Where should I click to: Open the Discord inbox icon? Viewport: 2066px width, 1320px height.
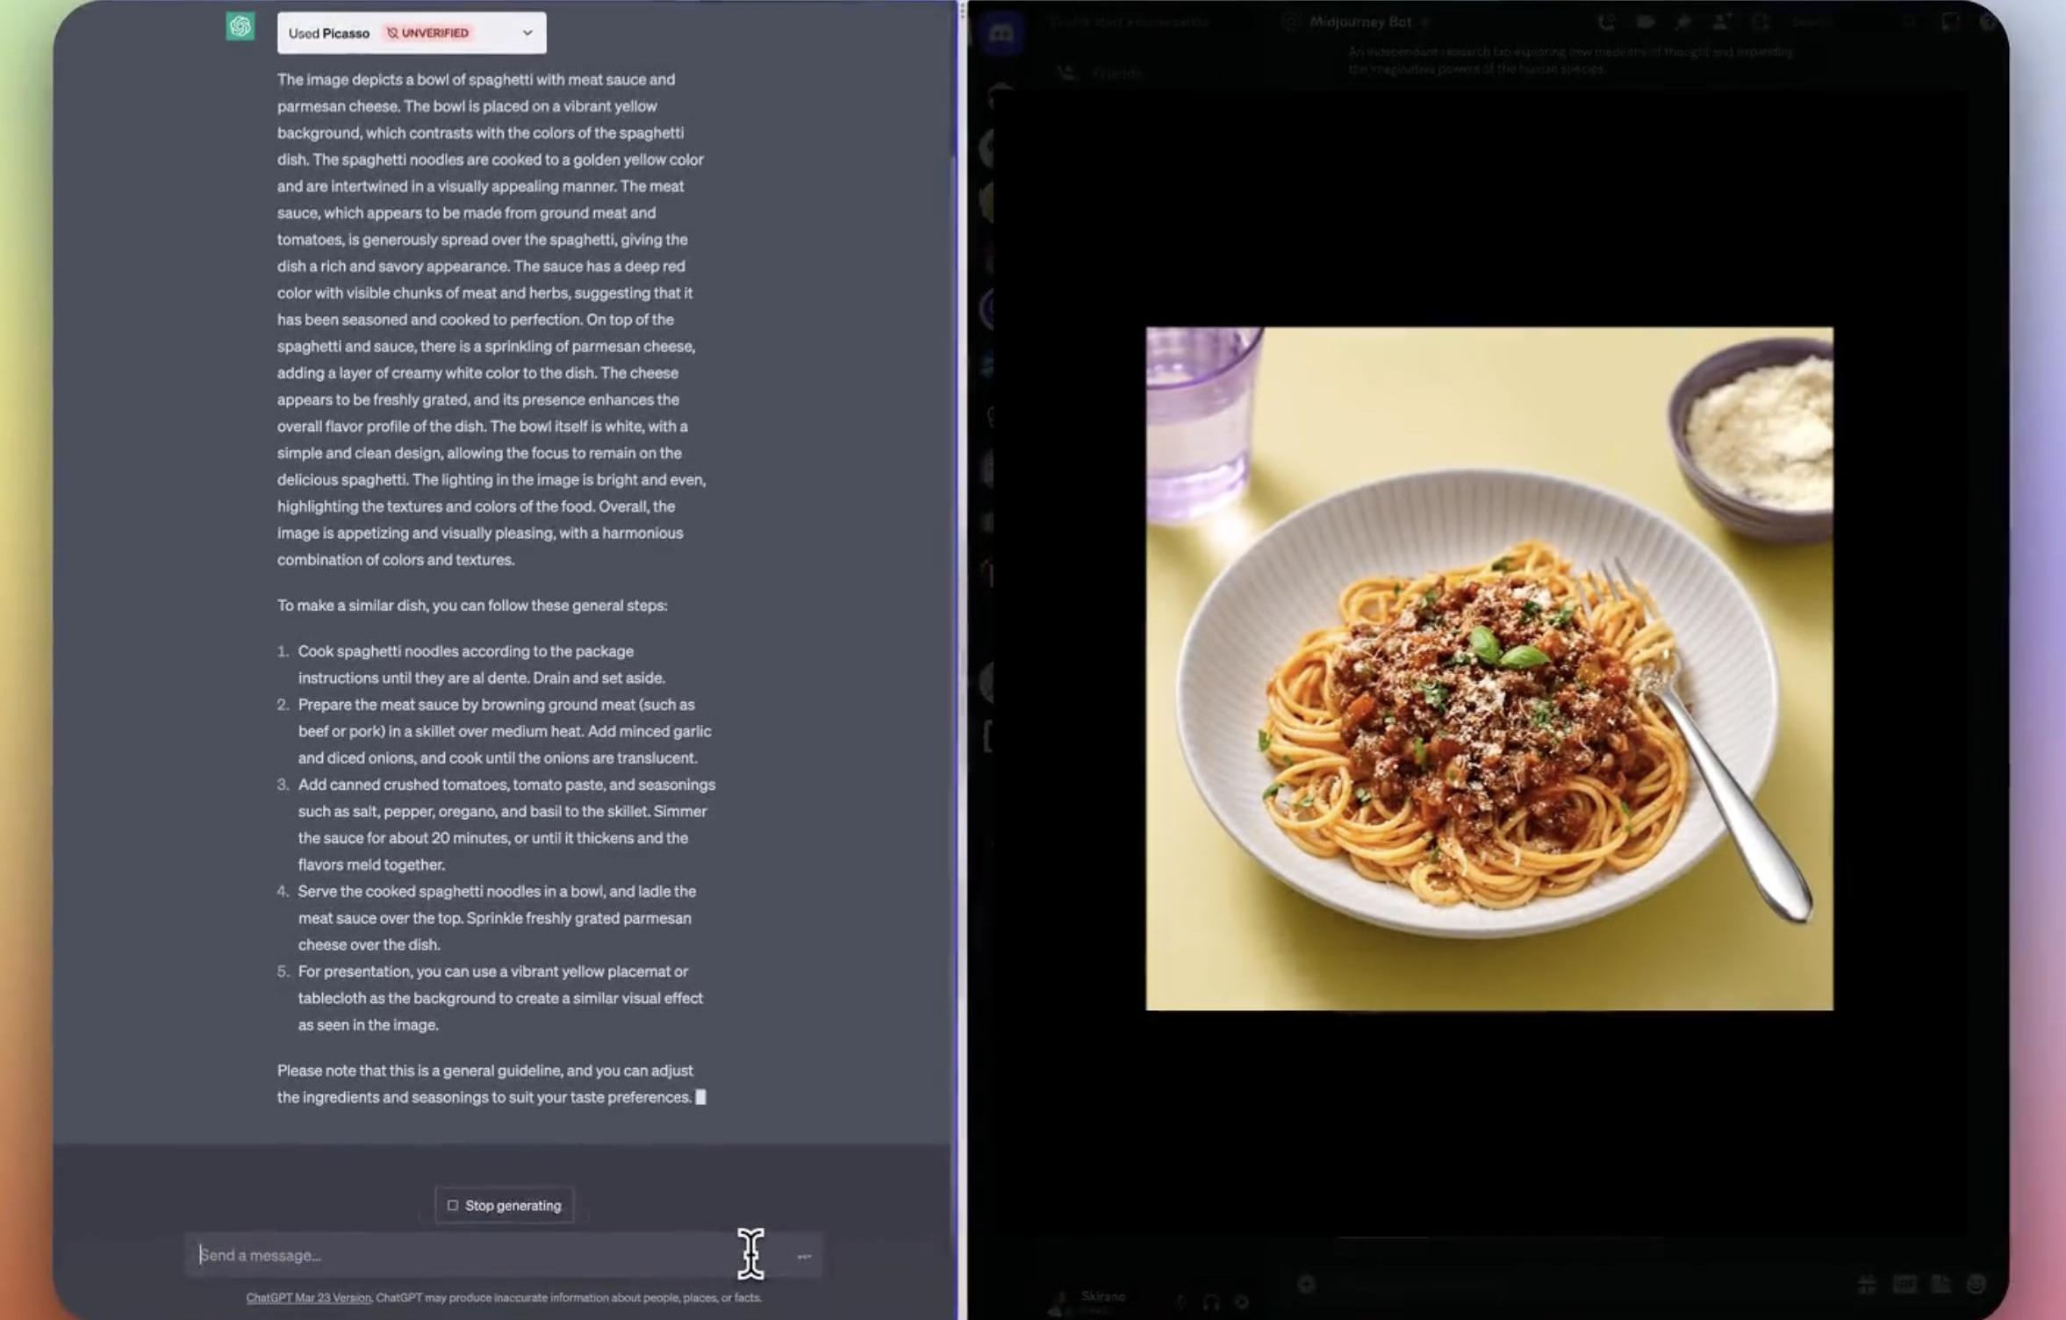click(1950, 22)
